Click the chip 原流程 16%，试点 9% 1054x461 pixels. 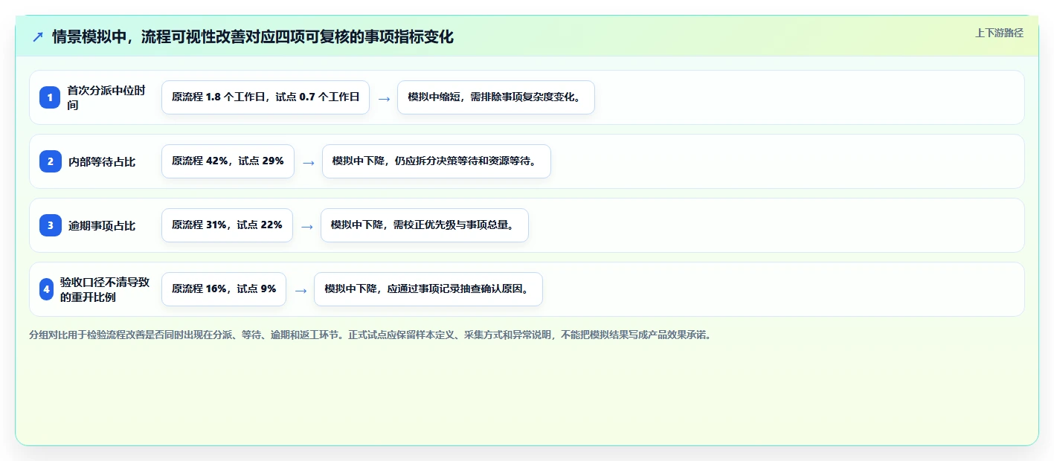click(x=224, y=289)
